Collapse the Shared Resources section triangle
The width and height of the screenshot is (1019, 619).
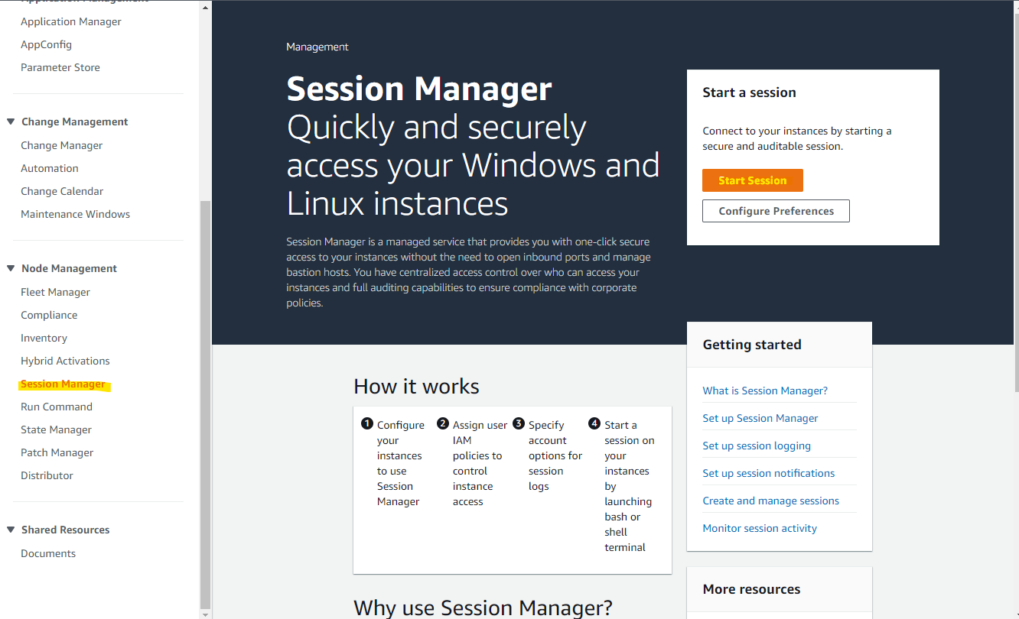pos(11,530)
